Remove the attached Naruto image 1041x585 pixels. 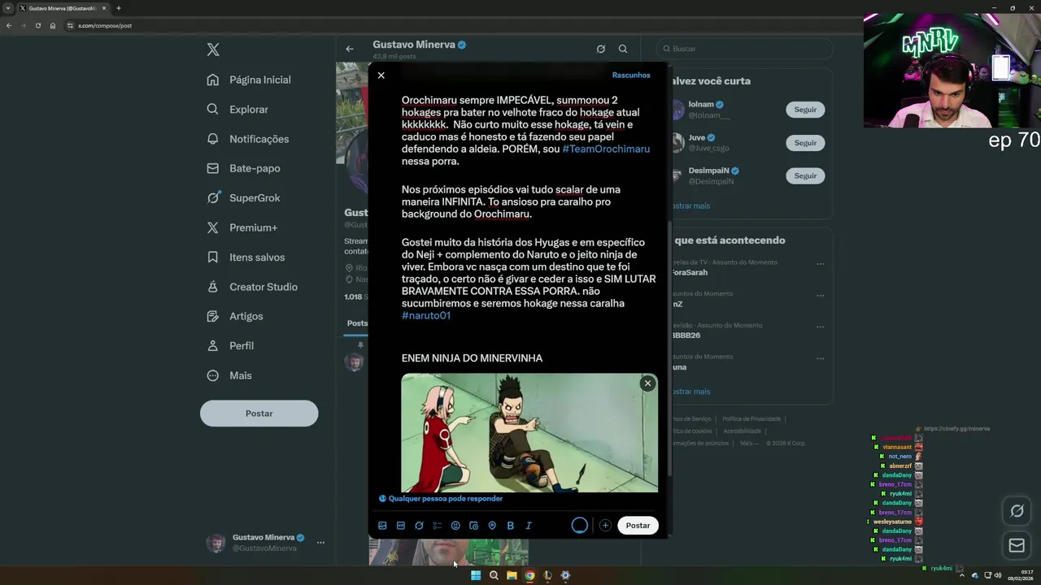point(647,383)
